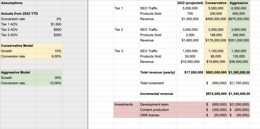Viewport: 260px width, 129px height.
Task: Click the 'Total invesment' label cell
Action: [158, 83]
